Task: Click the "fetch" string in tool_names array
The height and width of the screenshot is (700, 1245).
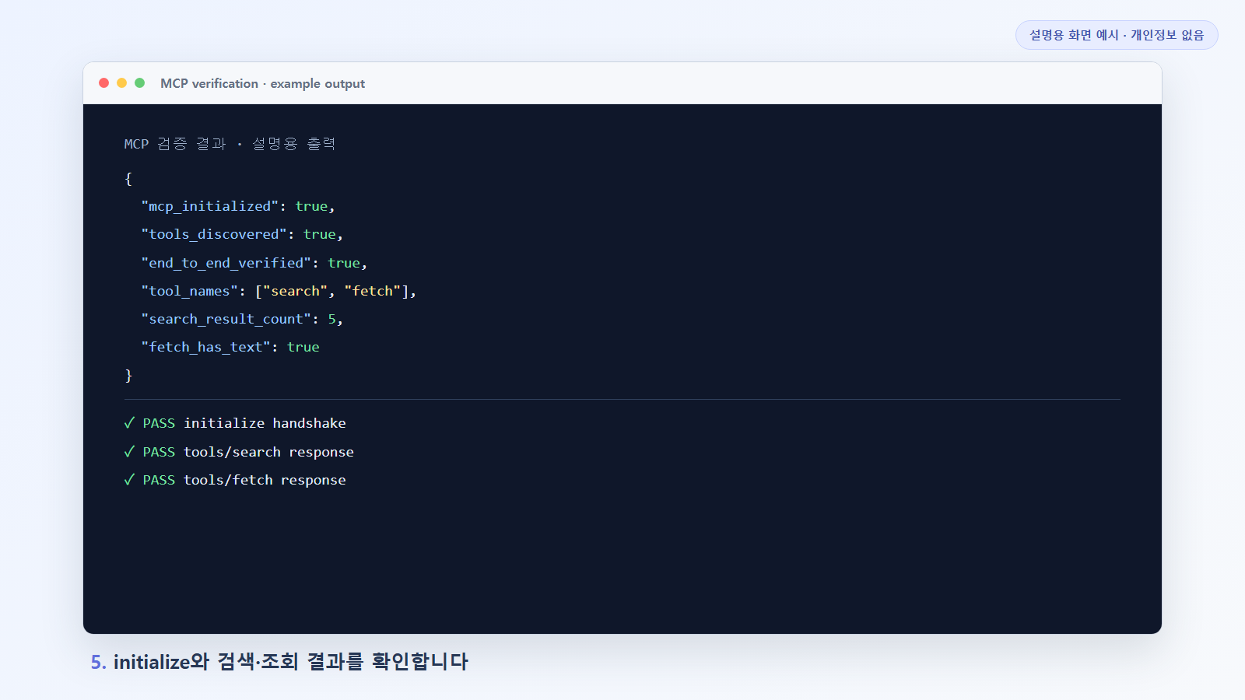Action: 372,291
